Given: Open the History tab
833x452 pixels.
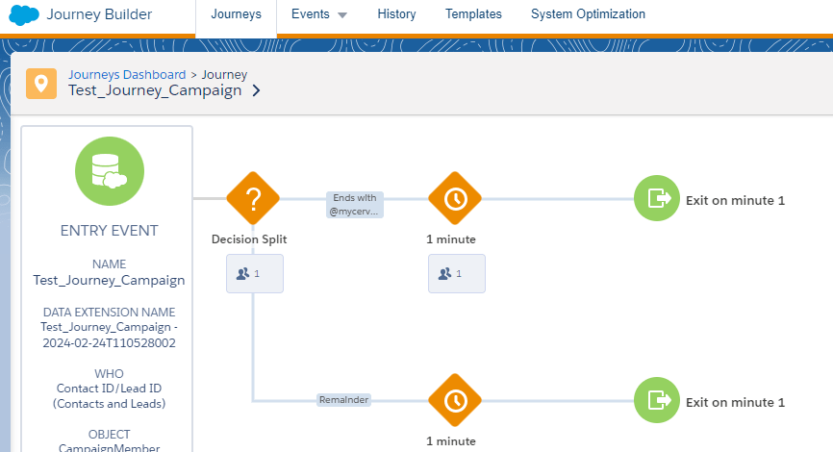Looking at the screenshot, I should (396, 14).
